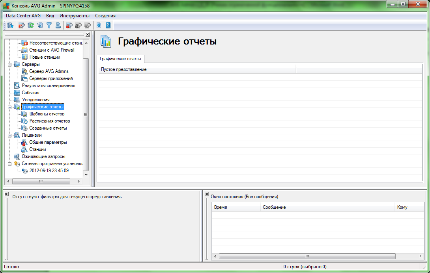Collapse the Графические отчеты tree node

(9, 107)
